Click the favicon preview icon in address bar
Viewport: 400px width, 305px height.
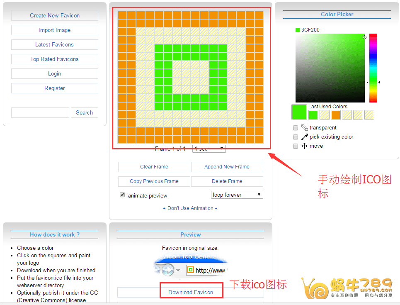(x=190, y=271)
